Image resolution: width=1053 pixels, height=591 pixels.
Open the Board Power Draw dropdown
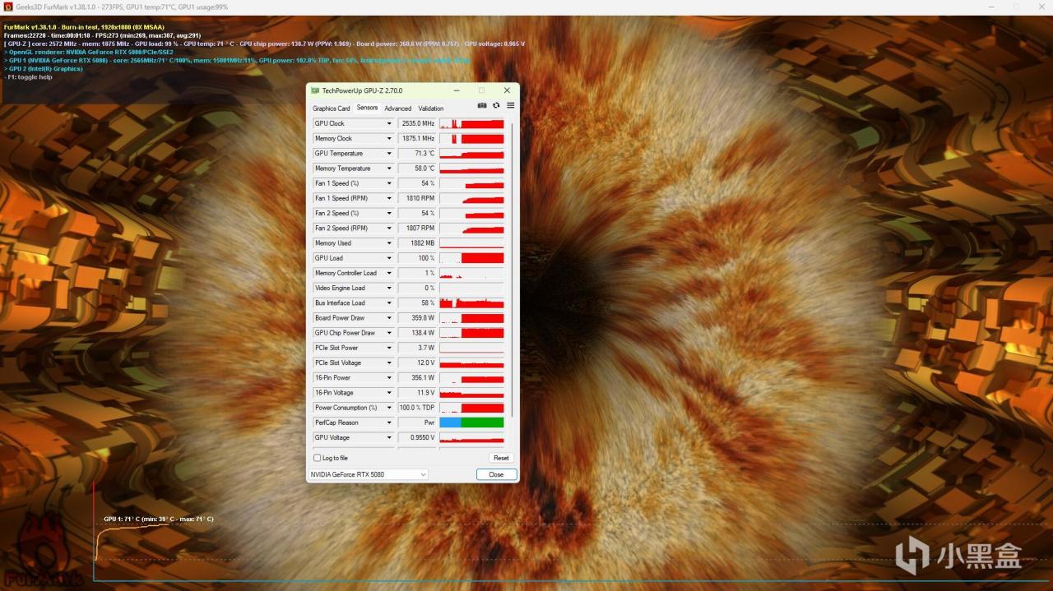pyautogui.click(x=389, y=318)
